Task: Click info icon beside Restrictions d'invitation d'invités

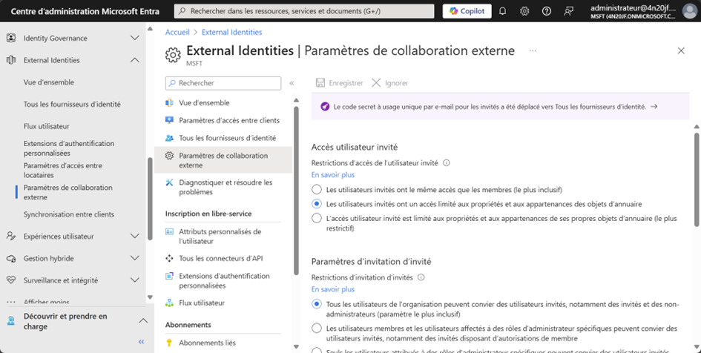Action: [421, 277]
